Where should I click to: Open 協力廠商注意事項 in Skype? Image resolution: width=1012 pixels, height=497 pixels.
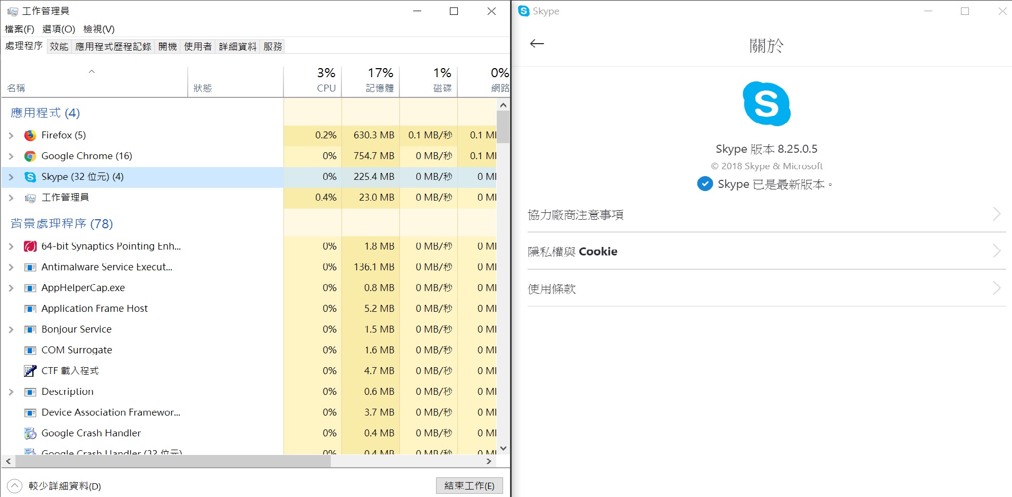click(x=766, y=214)
